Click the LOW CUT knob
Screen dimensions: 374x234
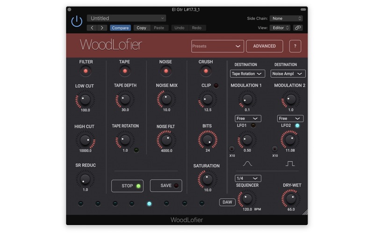(x=85, y=100)
